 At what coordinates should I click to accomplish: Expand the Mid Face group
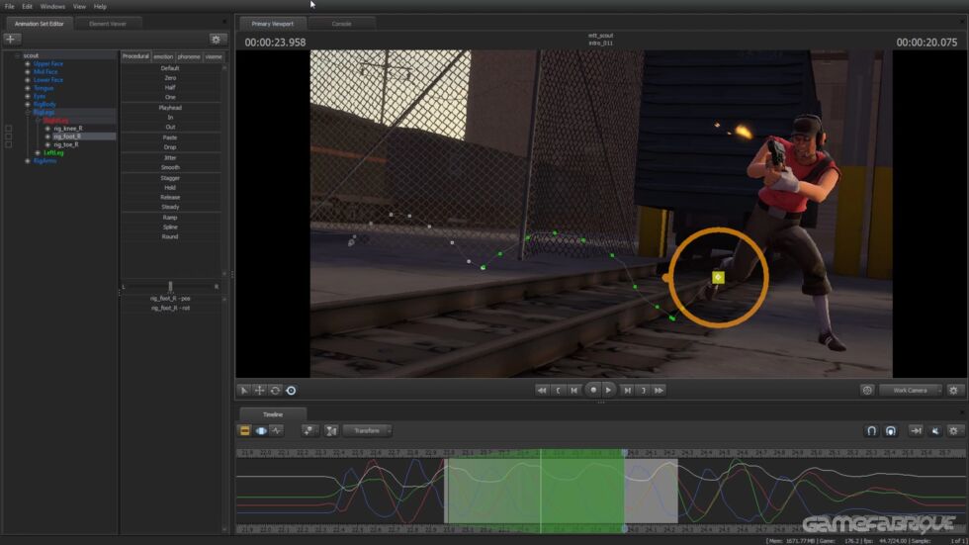pos(28,71)
